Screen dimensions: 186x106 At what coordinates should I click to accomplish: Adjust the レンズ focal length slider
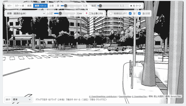coord(64,13)
